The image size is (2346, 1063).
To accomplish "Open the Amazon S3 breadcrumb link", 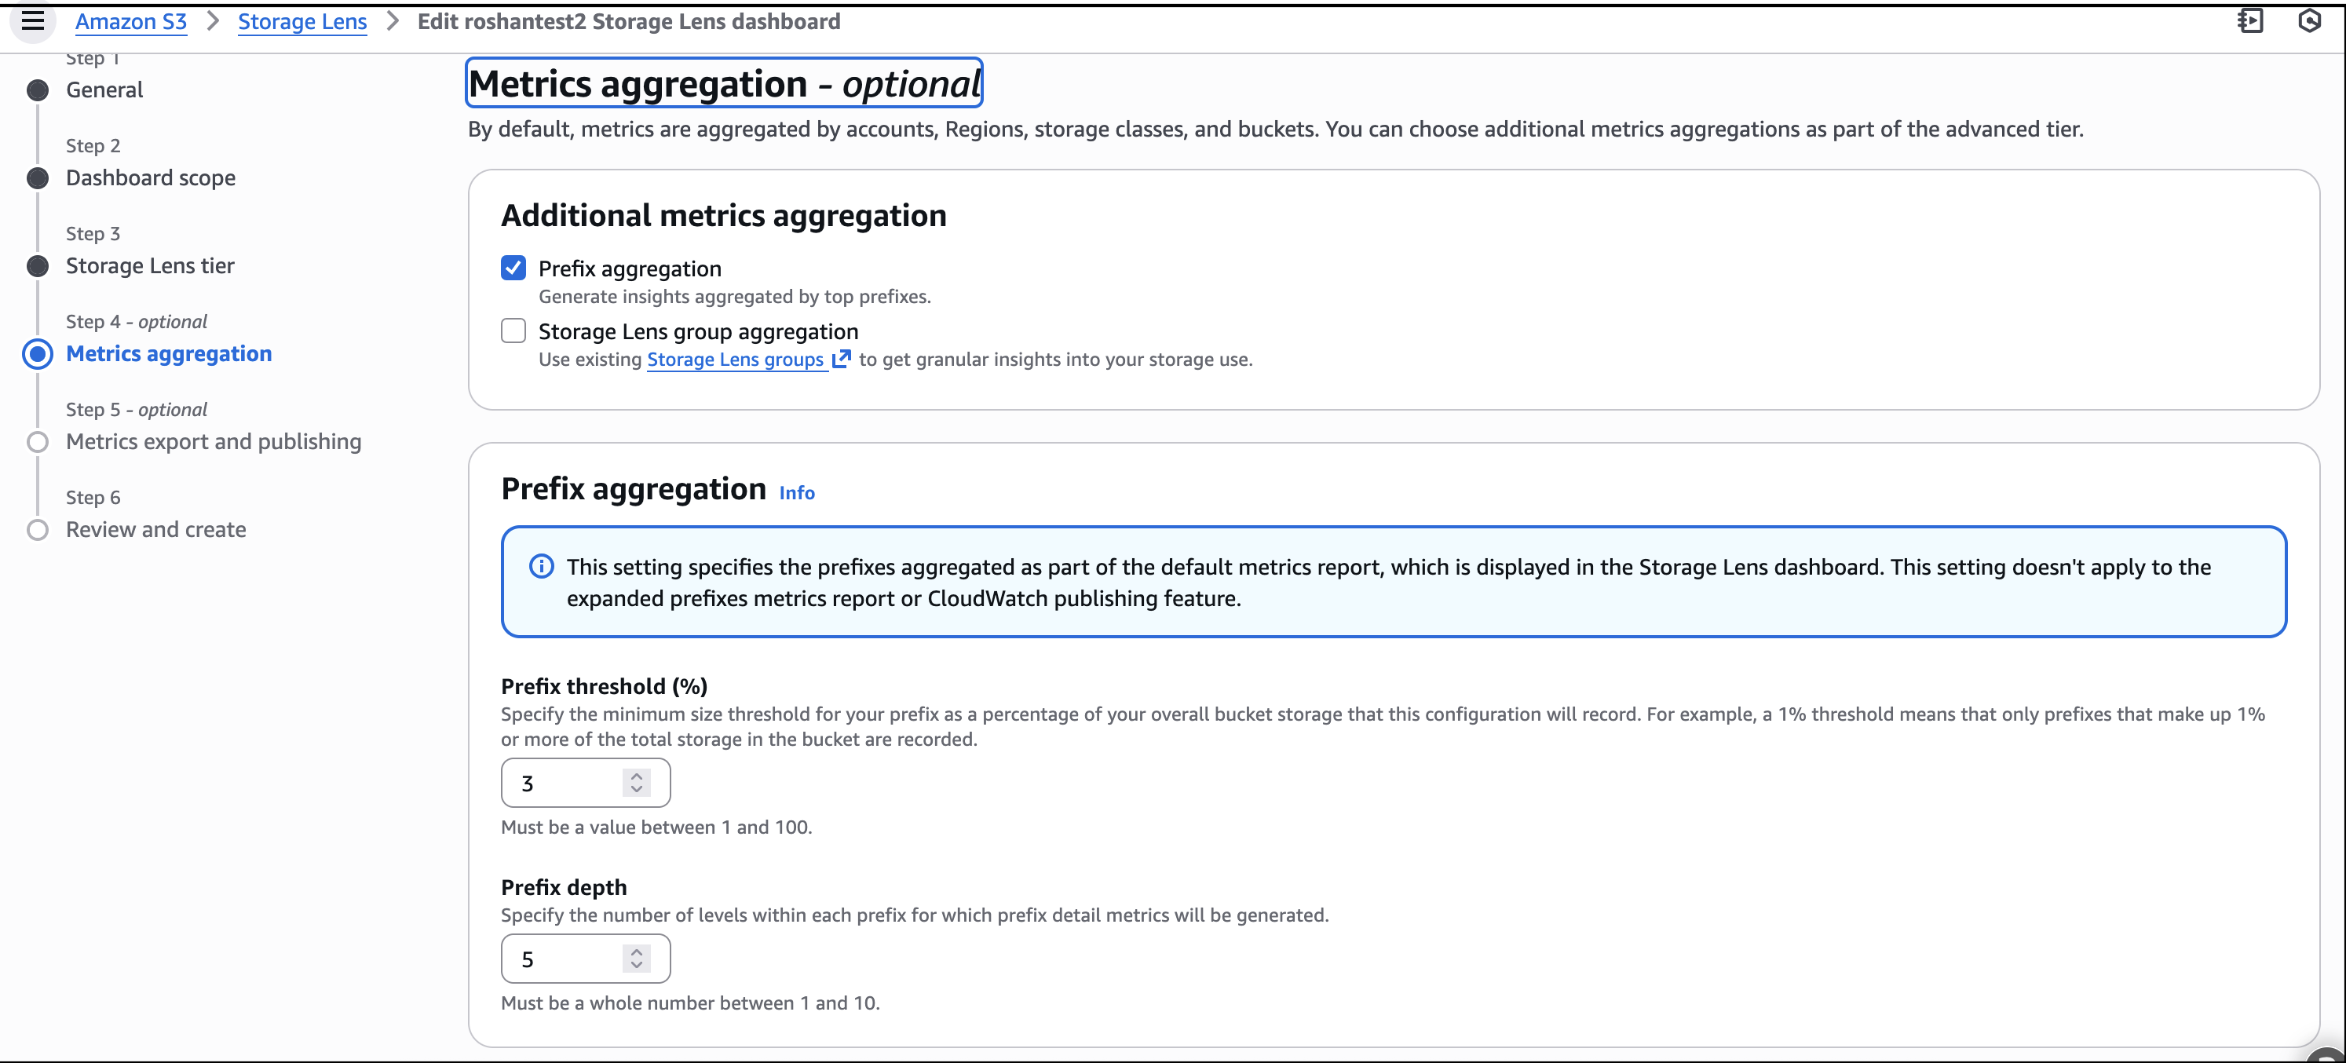I will 130,22.
